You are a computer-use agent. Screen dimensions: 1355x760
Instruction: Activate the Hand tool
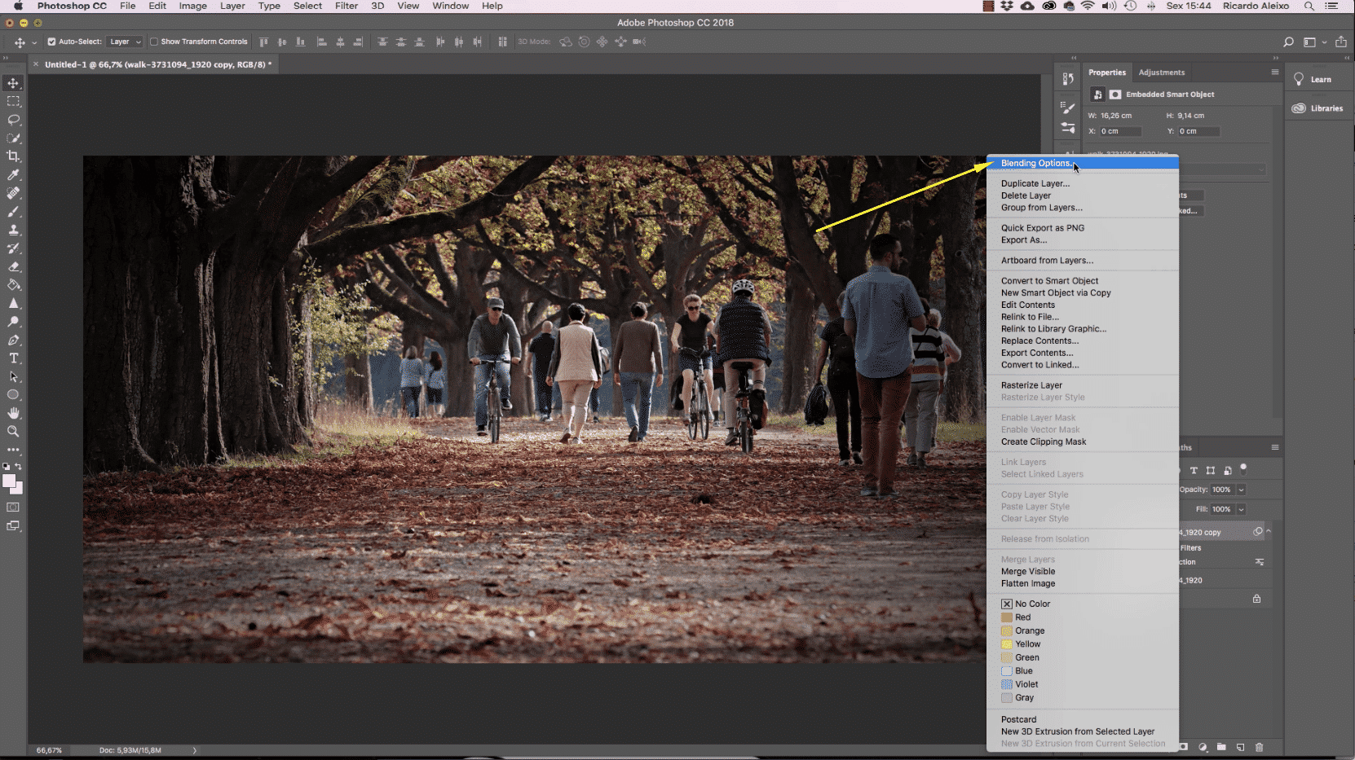[x=13, y=413]
